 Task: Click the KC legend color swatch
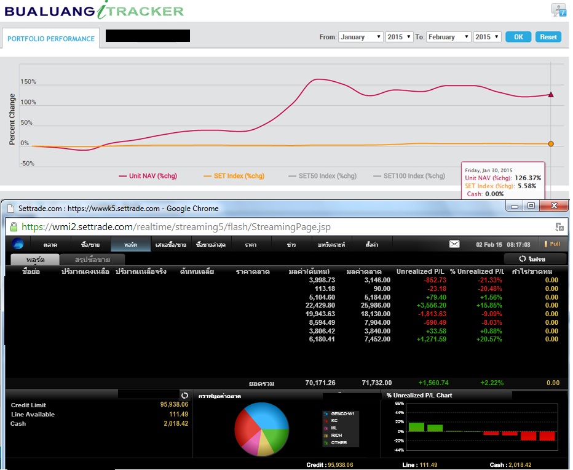click(326, 421)
